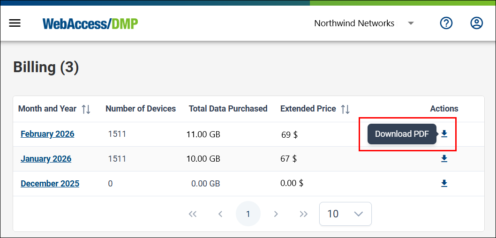Screen dimensions: 496x238
Task: Select the 11.00 GB data cell
Action: pyautogui.click(x=203, y=134)
